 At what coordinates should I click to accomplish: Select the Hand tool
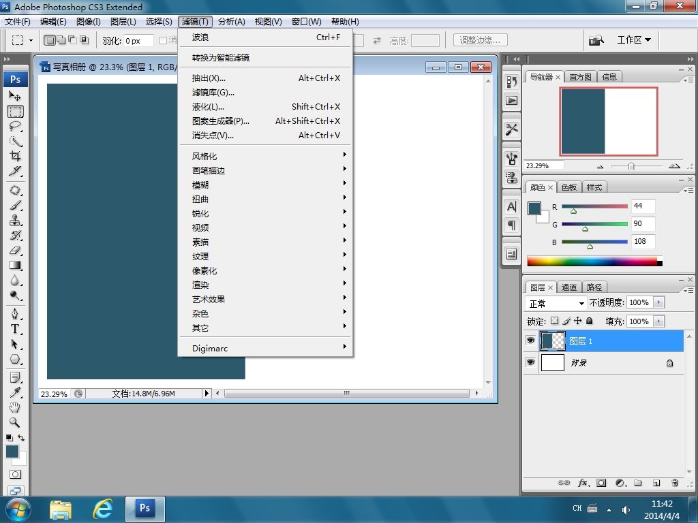pyautogui.click(x=15, y=407)
